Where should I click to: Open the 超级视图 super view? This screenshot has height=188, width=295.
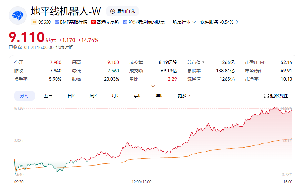[276, 96]
